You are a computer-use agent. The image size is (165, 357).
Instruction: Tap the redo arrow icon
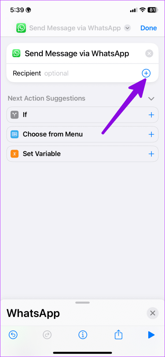(x=47, y=335)
